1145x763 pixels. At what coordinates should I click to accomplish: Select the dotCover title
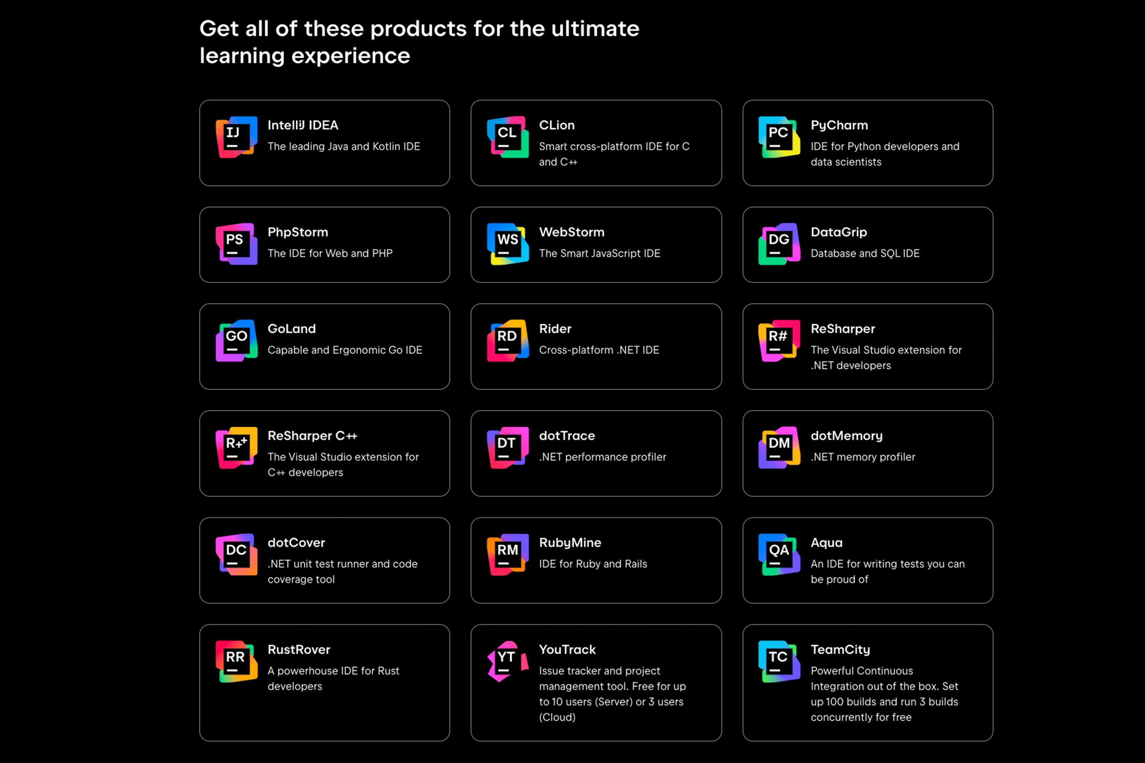tap(297, 542)
